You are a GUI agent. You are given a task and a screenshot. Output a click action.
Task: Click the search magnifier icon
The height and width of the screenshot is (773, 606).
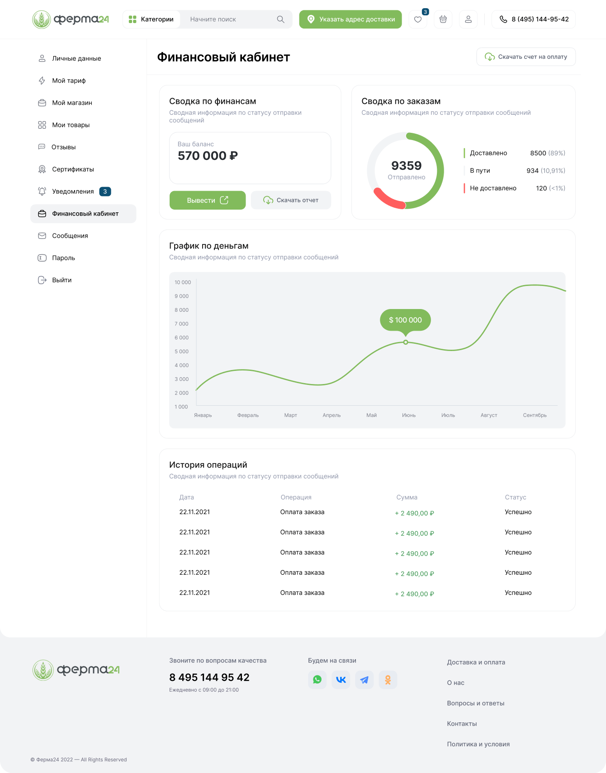click(281, 19)
